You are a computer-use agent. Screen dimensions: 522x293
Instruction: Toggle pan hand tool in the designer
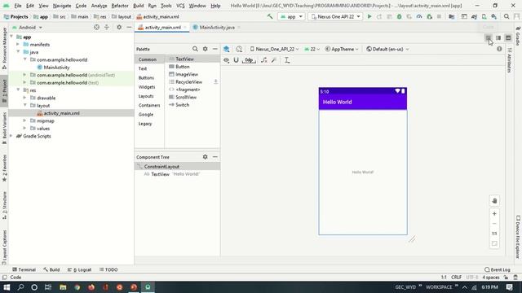[494, 201]
